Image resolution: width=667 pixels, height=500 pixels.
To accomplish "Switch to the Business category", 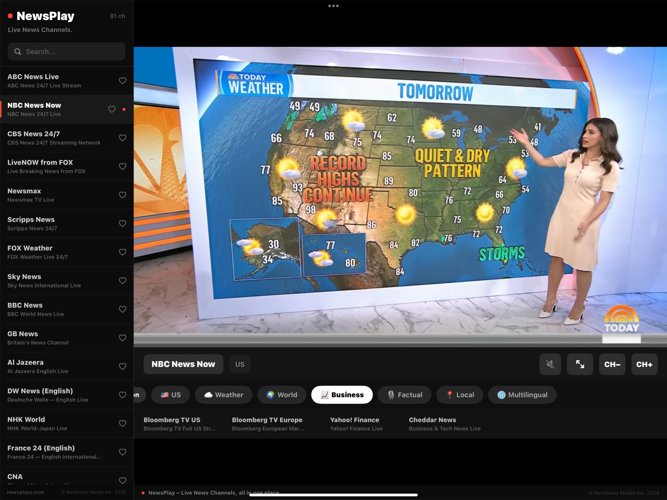I will click(x=342, y=395).
